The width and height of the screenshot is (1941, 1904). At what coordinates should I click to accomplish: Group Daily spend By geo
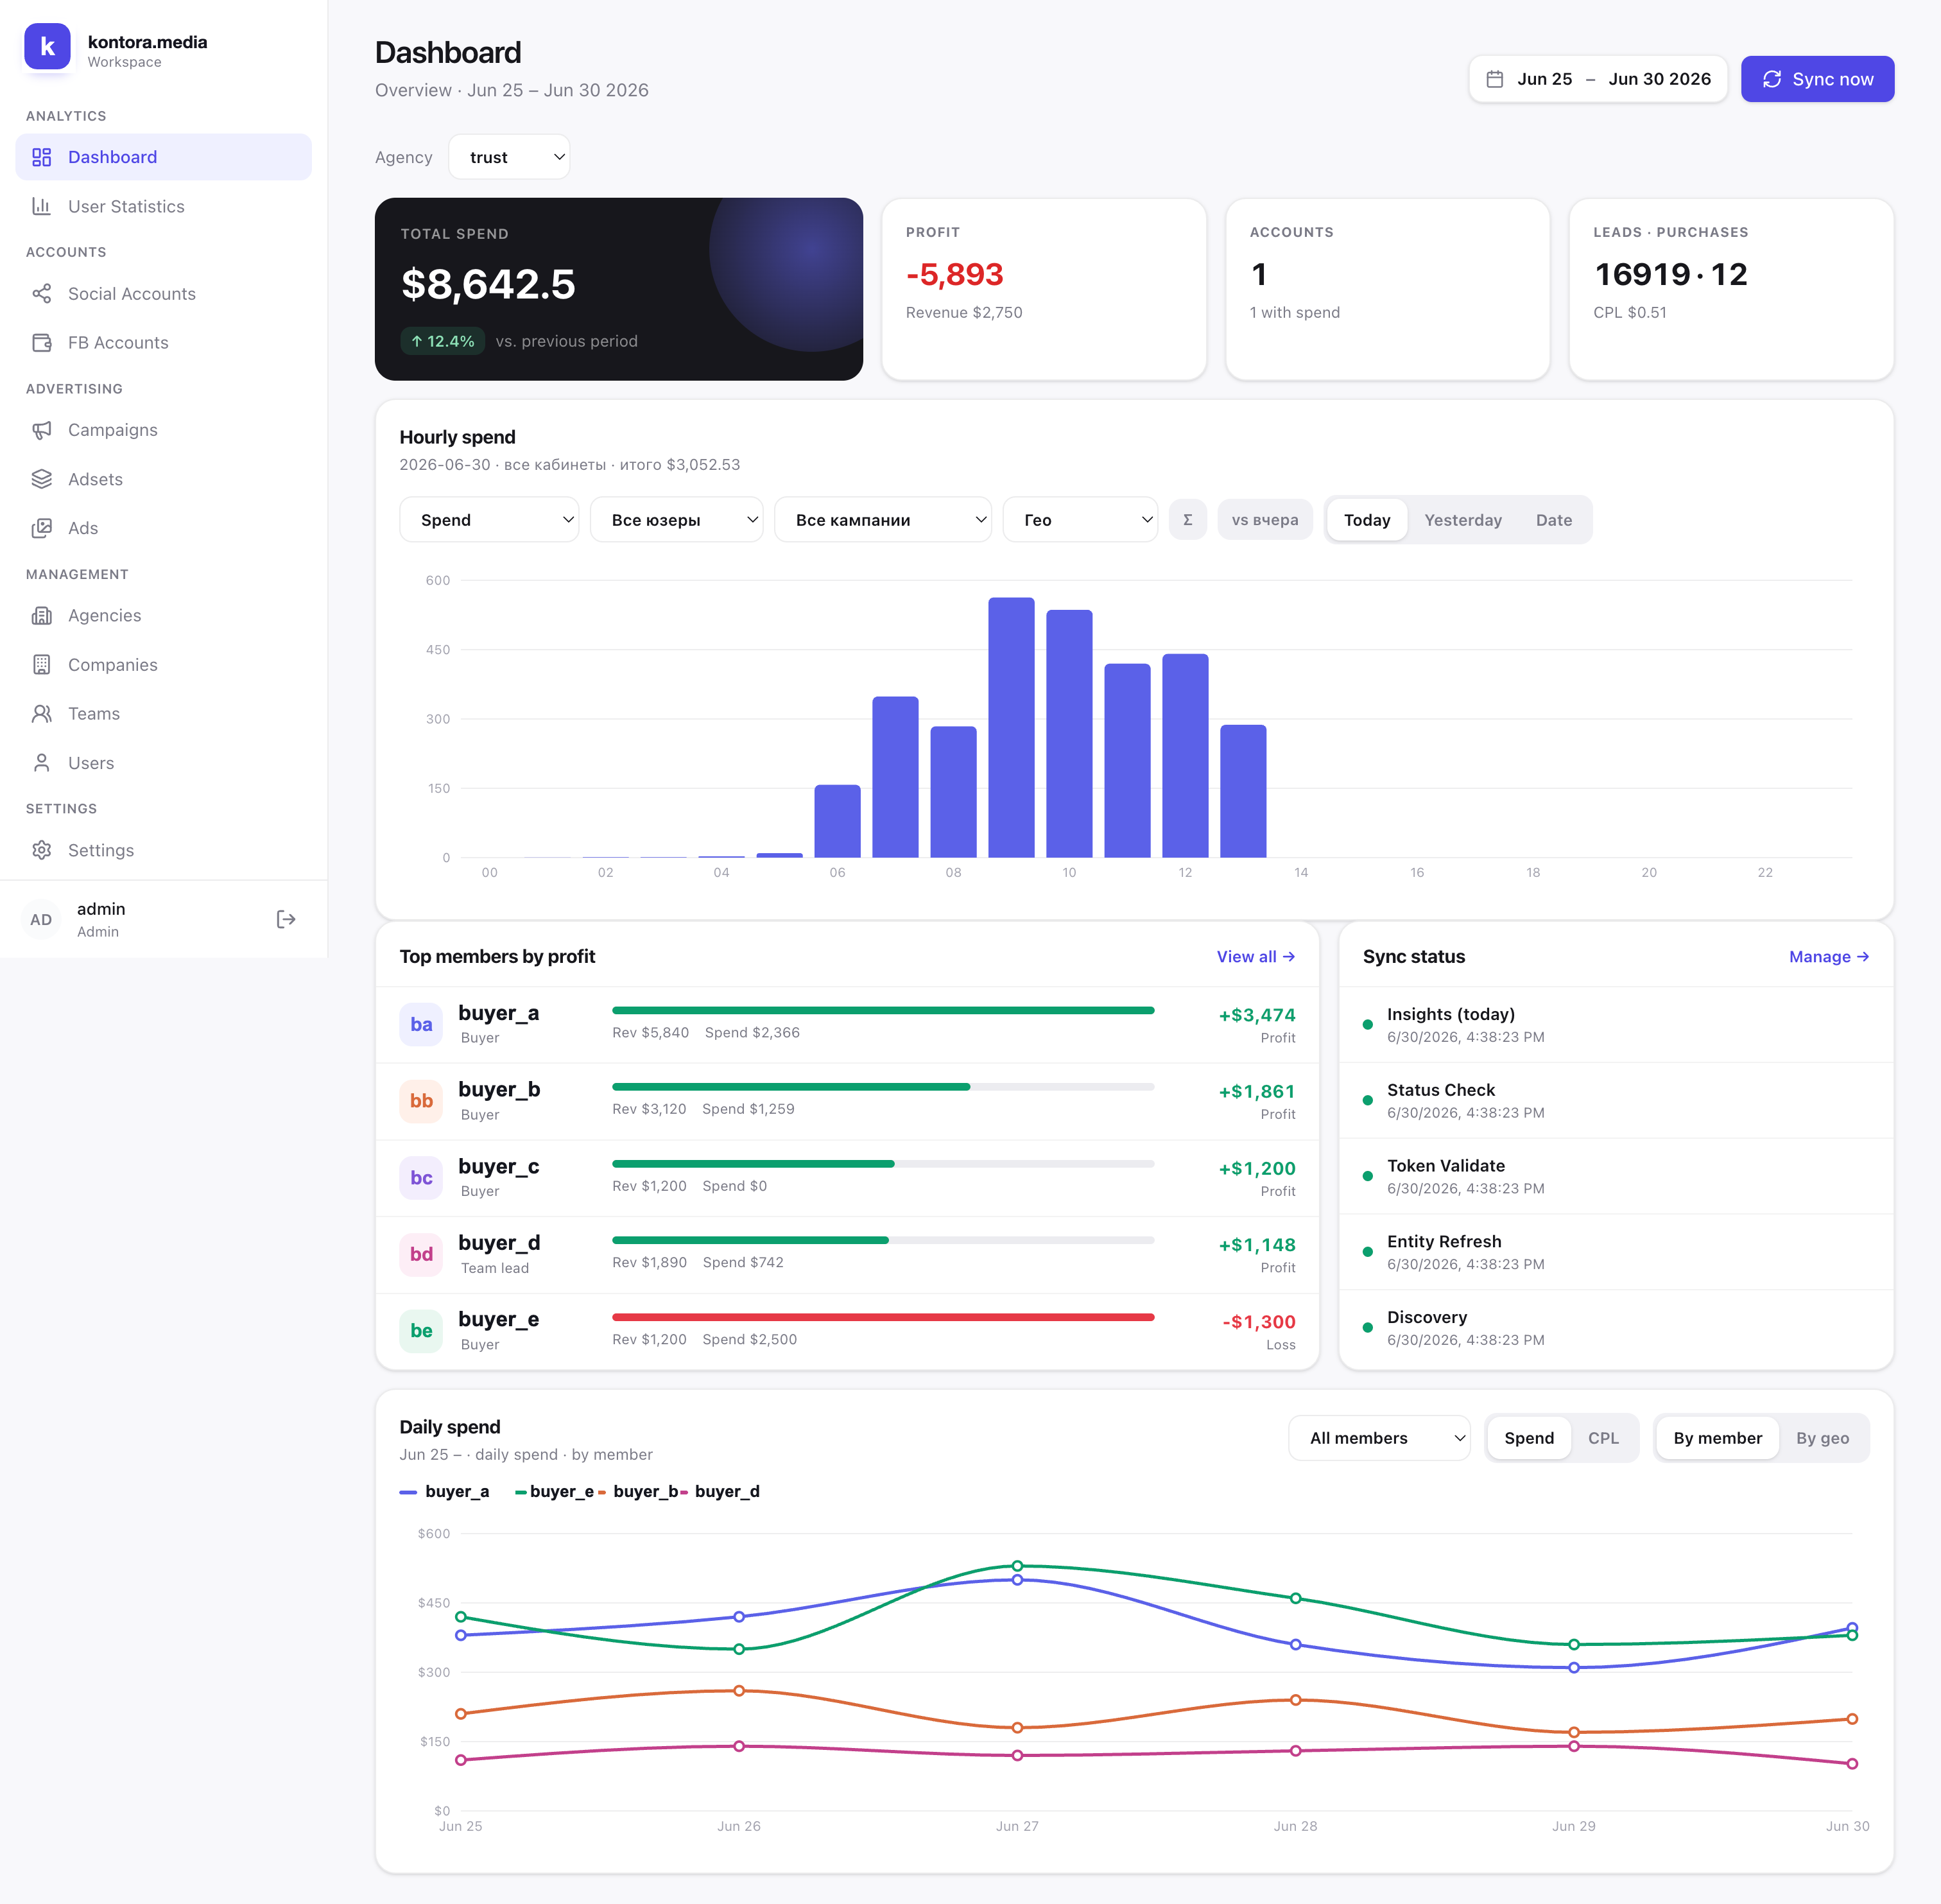(1822, 1438)
